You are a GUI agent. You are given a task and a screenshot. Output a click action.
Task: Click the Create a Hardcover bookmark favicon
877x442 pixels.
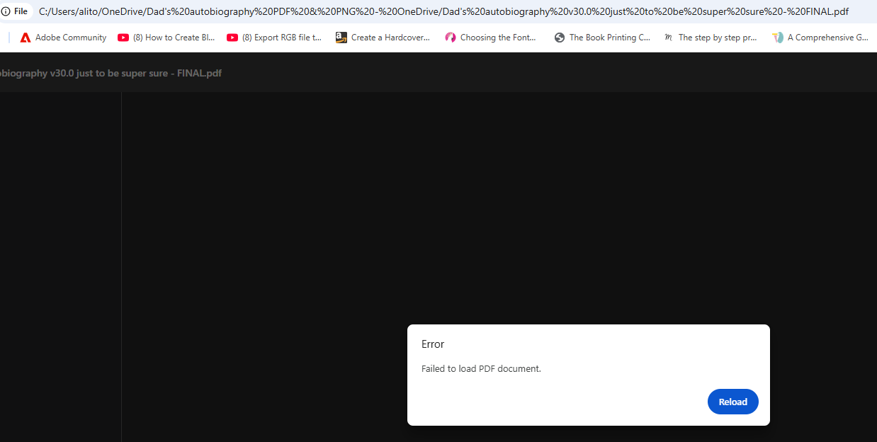[341, 37]
